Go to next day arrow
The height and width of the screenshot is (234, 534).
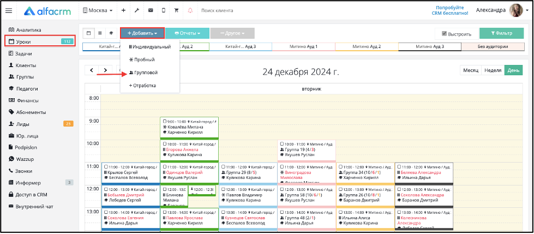[x=106, y=70]
